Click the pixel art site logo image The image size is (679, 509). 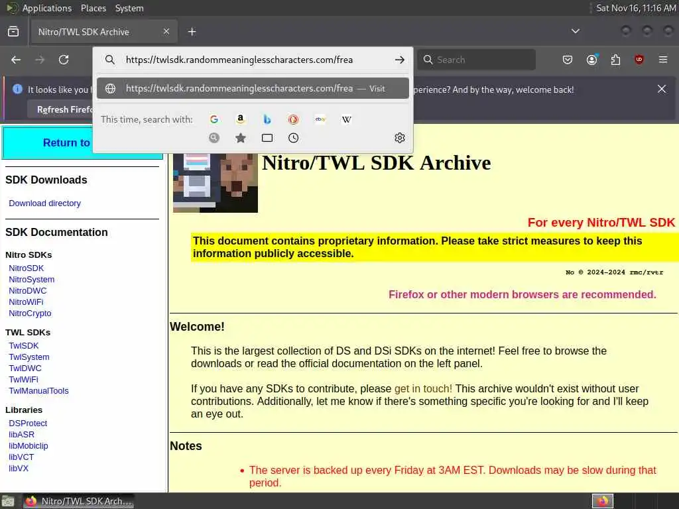click(216, 183)
